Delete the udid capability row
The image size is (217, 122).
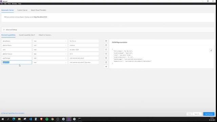pyautogui.click(x=106, y=50)
